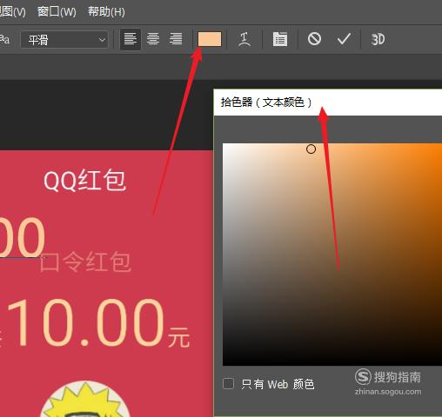The width and height of the screenshot is (442, 417).
Task: Click the color picker circle marker
Action: 311,149
